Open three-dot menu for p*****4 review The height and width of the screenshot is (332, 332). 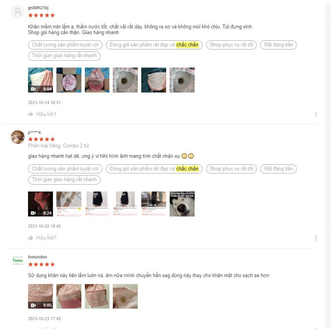tap(316, 238)
